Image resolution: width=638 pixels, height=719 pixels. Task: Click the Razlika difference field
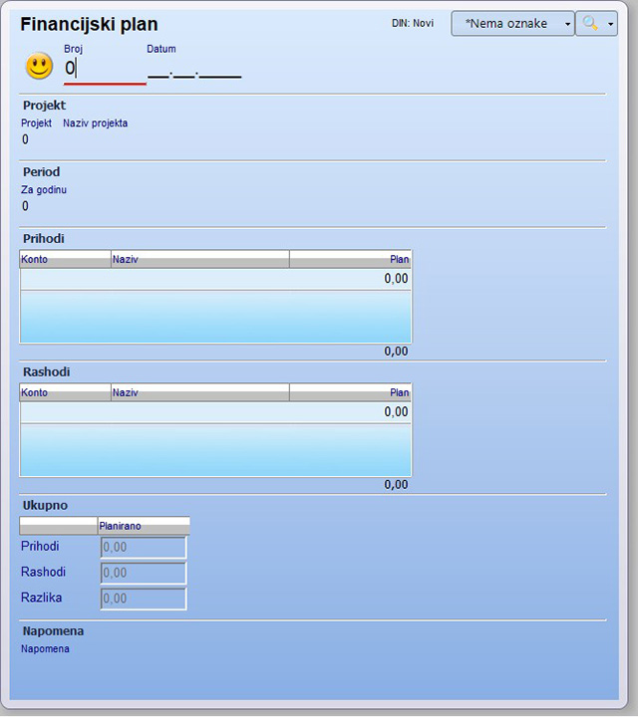[144, 599]
